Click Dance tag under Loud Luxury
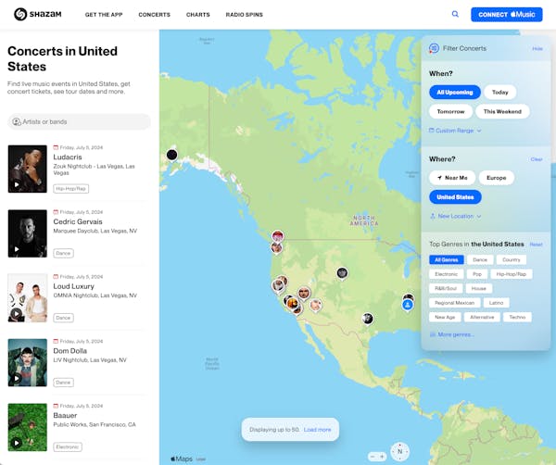 click(63, 318)
